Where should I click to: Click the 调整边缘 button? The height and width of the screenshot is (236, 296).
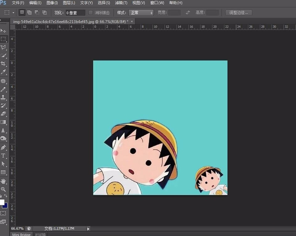239,13
